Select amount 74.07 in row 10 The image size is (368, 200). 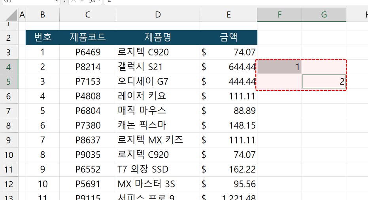(228, 155)
